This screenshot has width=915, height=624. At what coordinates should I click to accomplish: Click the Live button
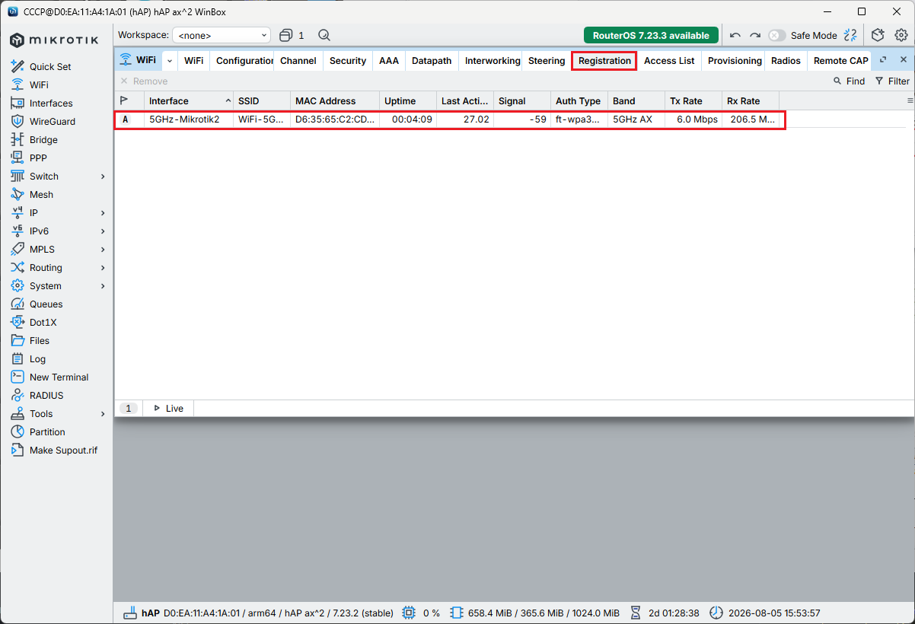click(x=168, y=409)
